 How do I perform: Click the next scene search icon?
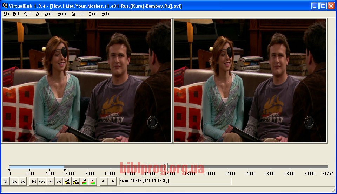pos(93,181)
